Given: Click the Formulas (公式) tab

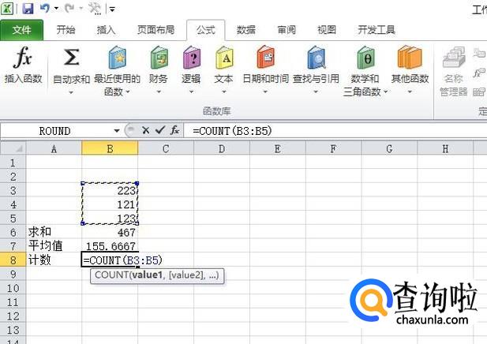Looking at the screenshot, I should [205, 30].
